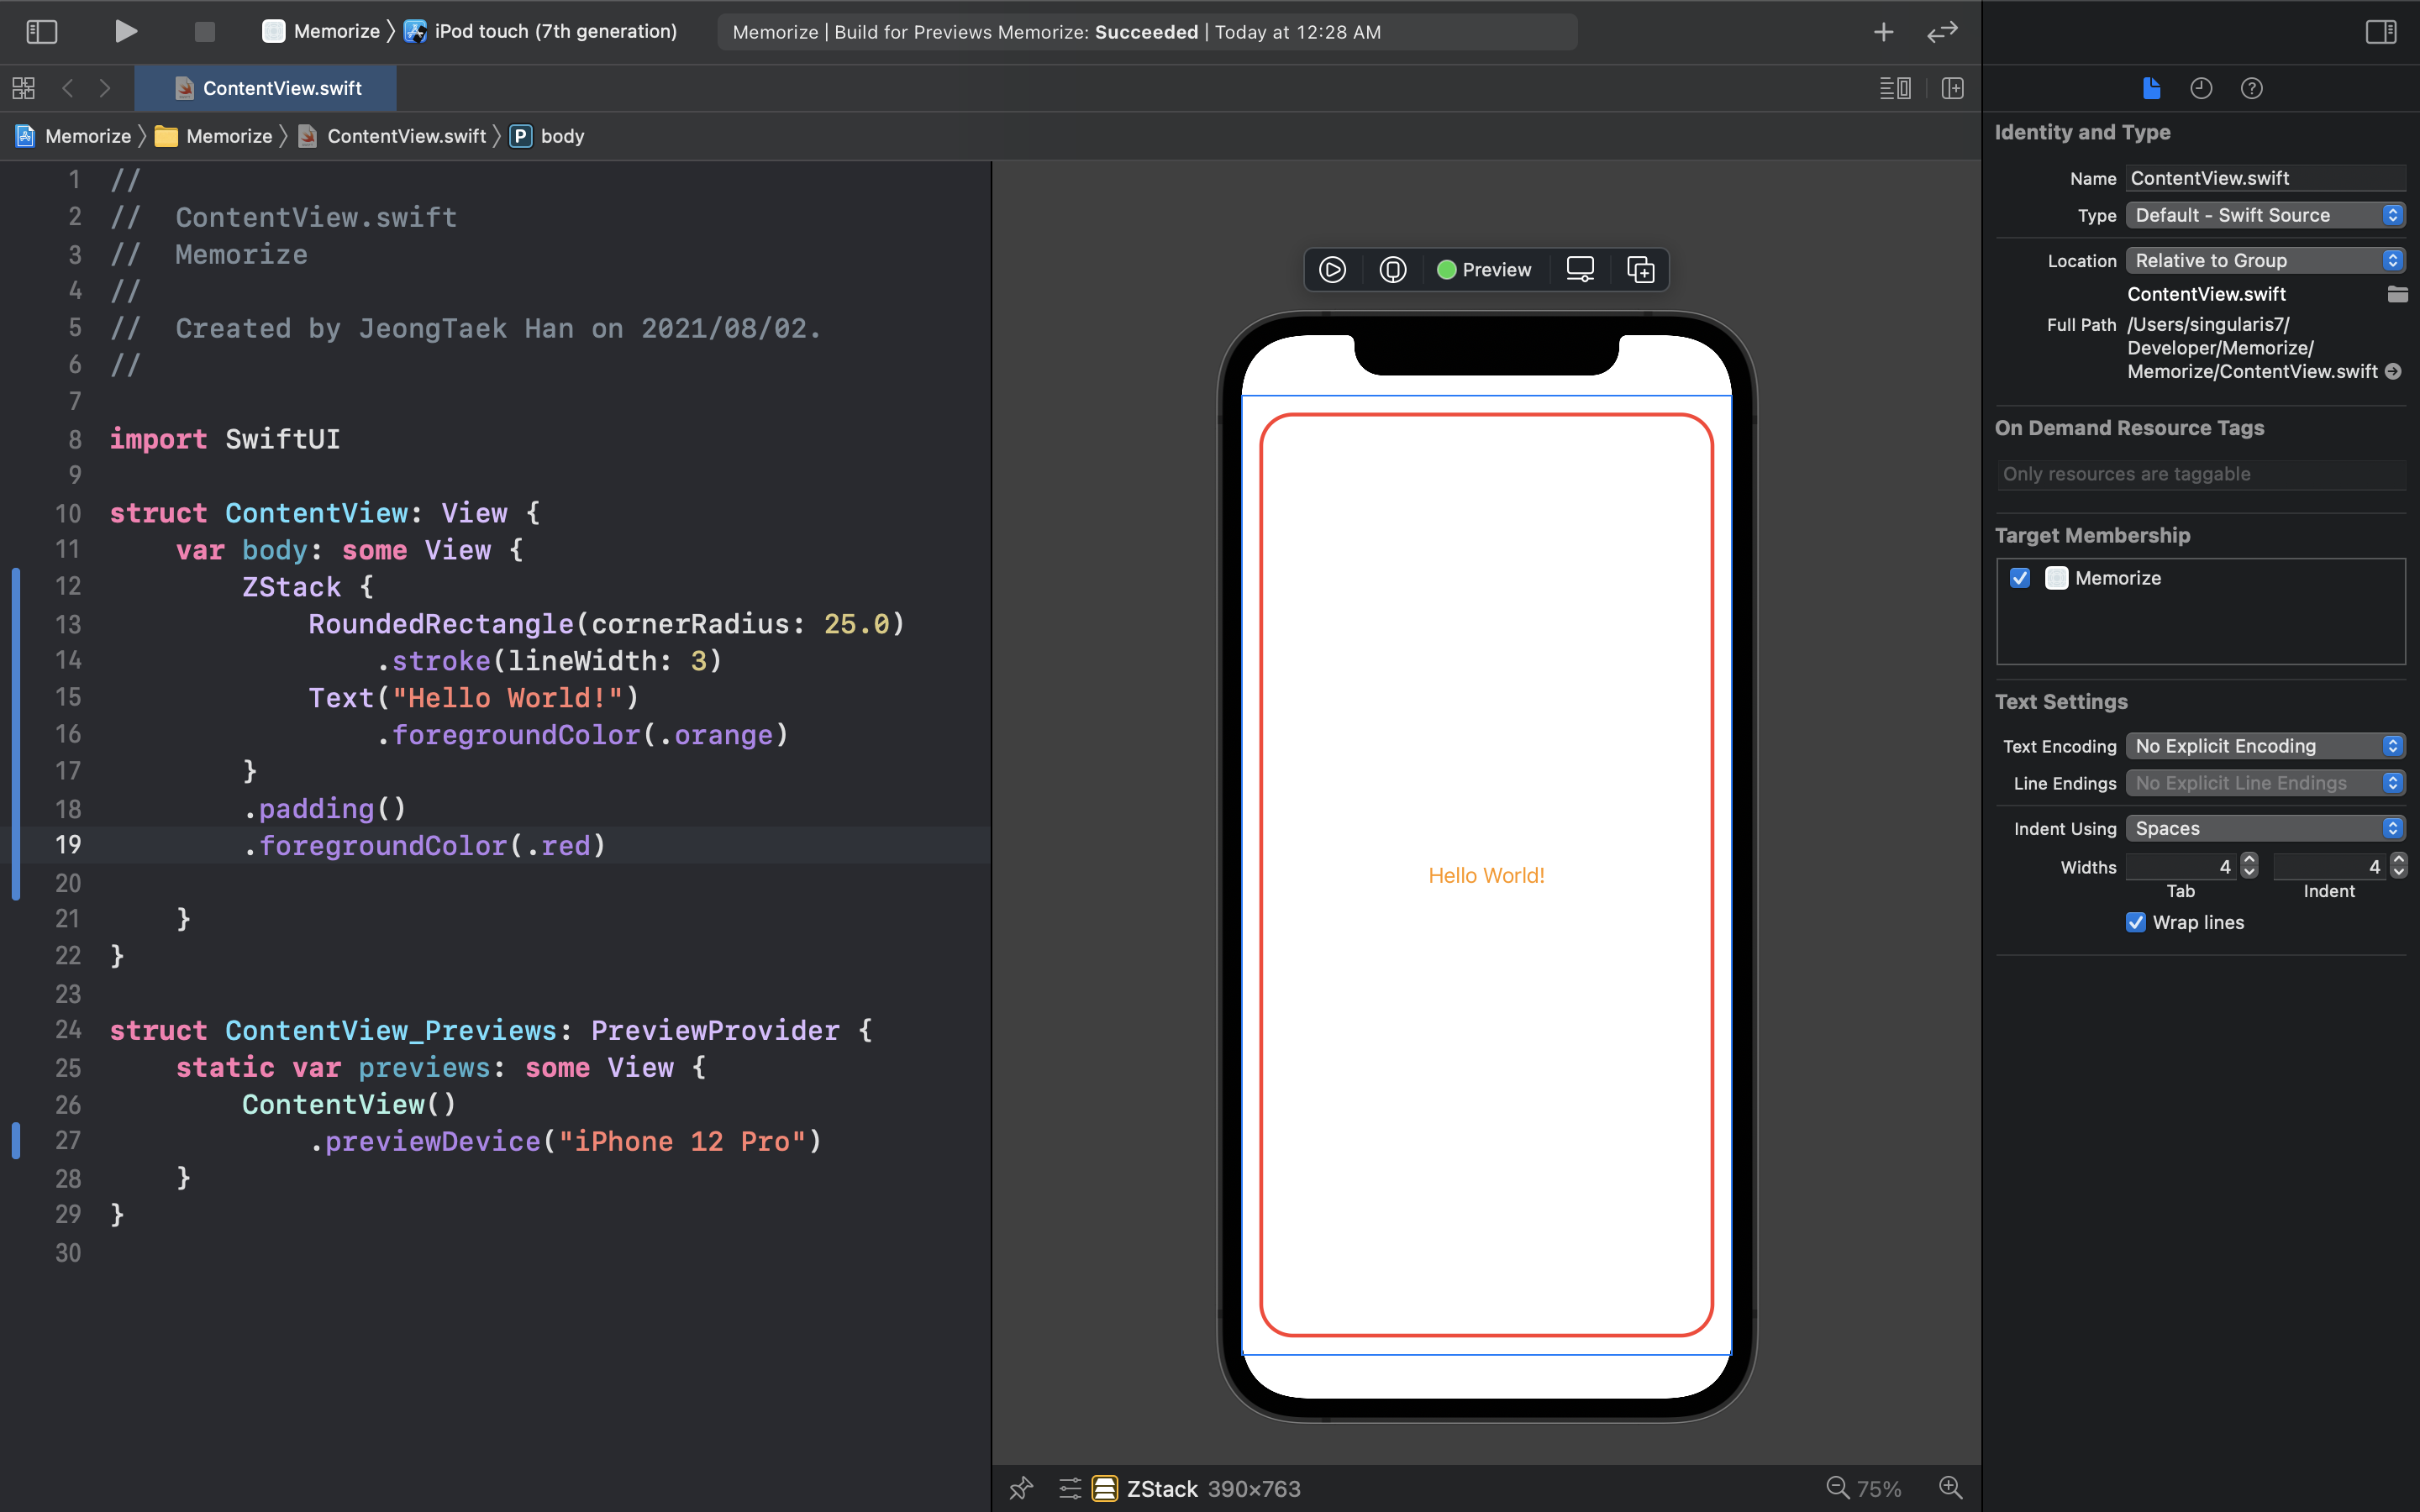This screenshot has width=2420, height=1512.
Task: Click the Run play button in the toolbar
Action: tap(125, 31)
